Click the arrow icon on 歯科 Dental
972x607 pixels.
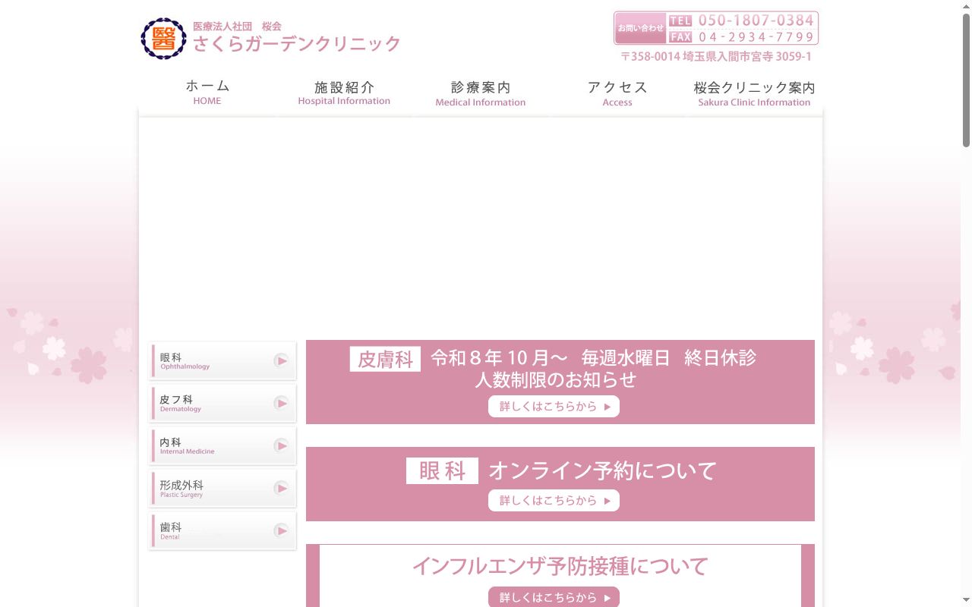pyautogui.click(x=281, y=530)
